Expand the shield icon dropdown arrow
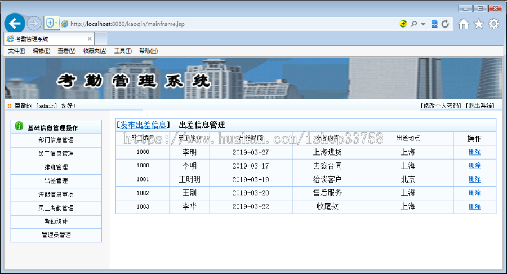Viewport: 507px width, 274px height. 56,23
